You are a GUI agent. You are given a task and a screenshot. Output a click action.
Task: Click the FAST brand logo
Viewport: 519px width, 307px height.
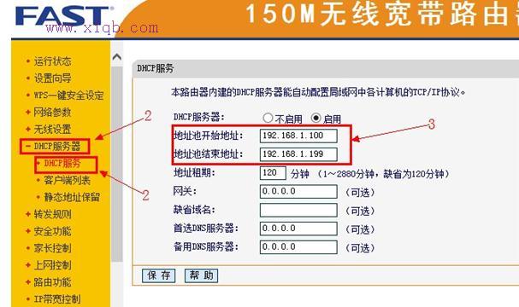tap(64, 16)
